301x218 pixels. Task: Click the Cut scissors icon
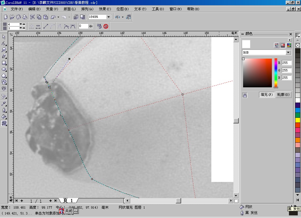(32, 17)
